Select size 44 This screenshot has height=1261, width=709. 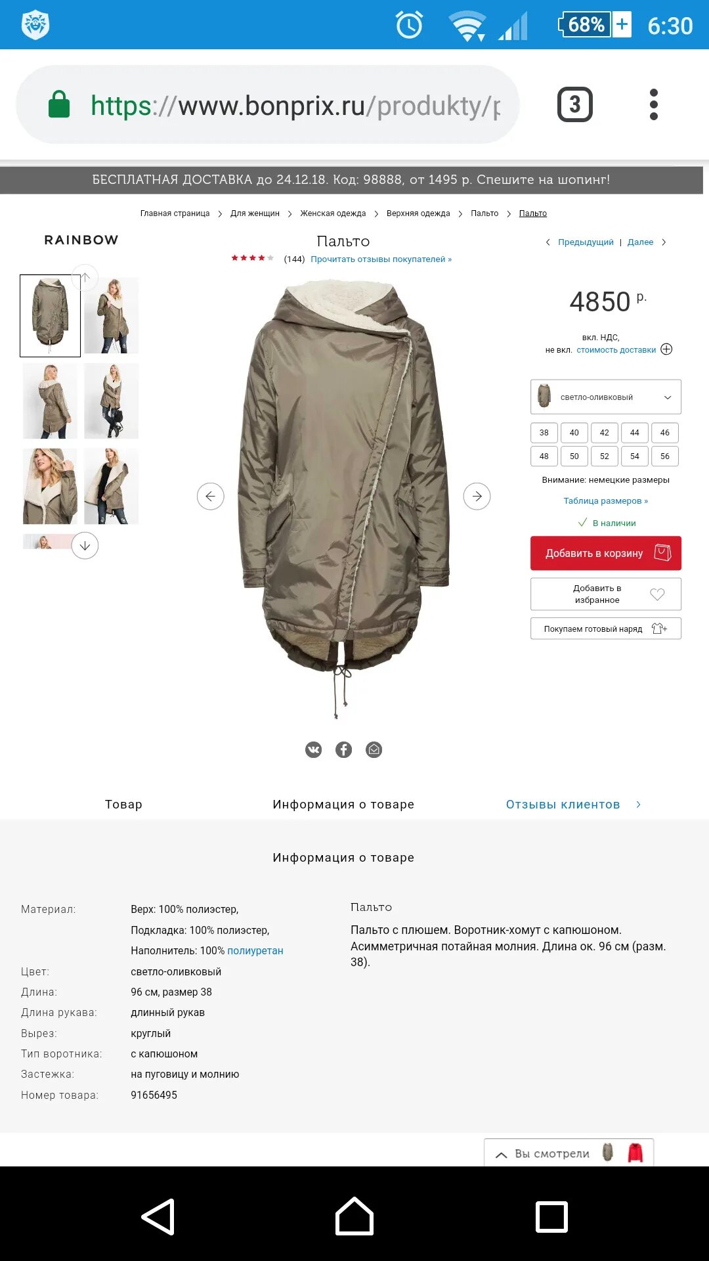tap(635, 433)
